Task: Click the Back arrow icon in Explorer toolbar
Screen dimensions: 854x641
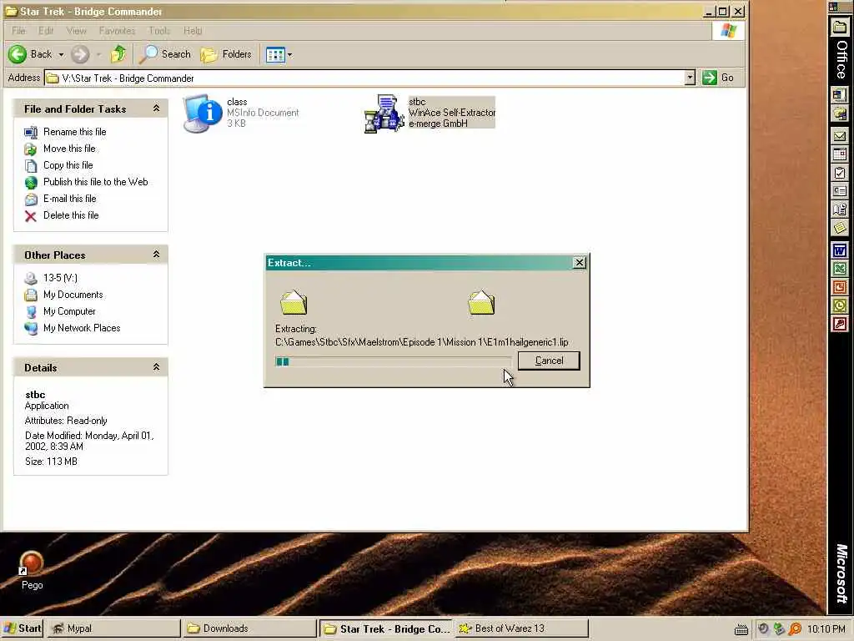Action: click(18, 54)
